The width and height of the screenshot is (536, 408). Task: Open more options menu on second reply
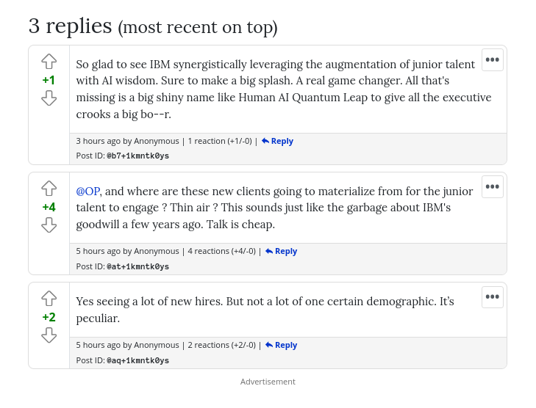[493, 187]
